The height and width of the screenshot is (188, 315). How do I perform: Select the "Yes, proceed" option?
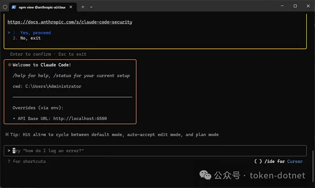point(35,33)
